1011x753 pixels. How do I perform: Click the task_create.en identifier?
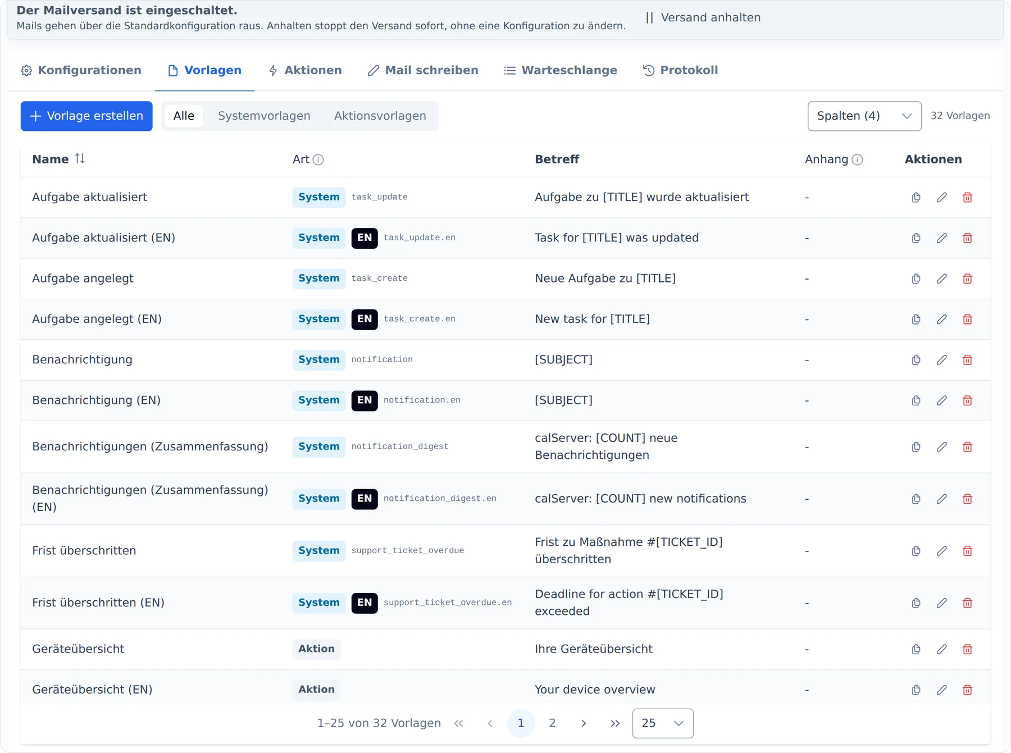pyautogui.click(x=420, y=319)
